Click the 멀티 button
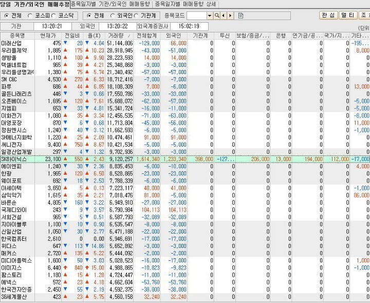 [348, 15]
